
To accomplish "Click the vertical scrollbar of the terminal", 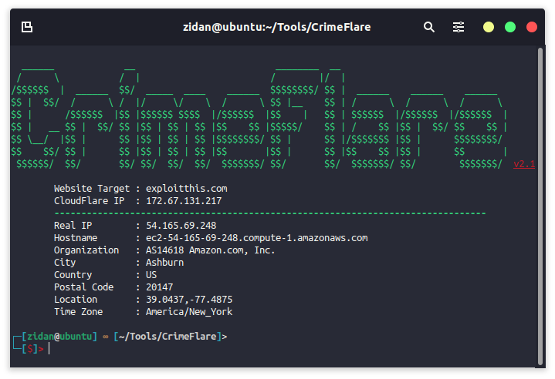I will point(540,206).
